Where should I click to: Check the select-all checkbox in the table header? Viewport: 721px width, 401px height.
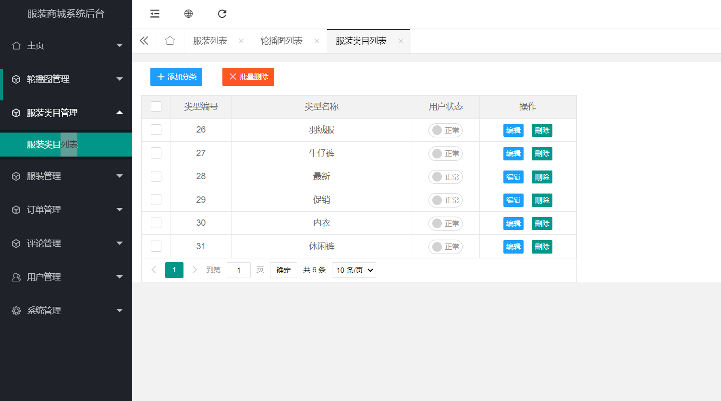coord(156,107)
